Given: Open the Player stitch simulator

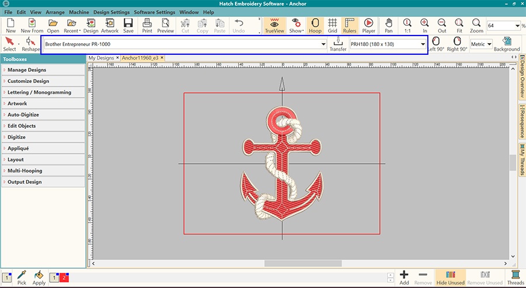Looking at the screenshot, I should point(369,24).
